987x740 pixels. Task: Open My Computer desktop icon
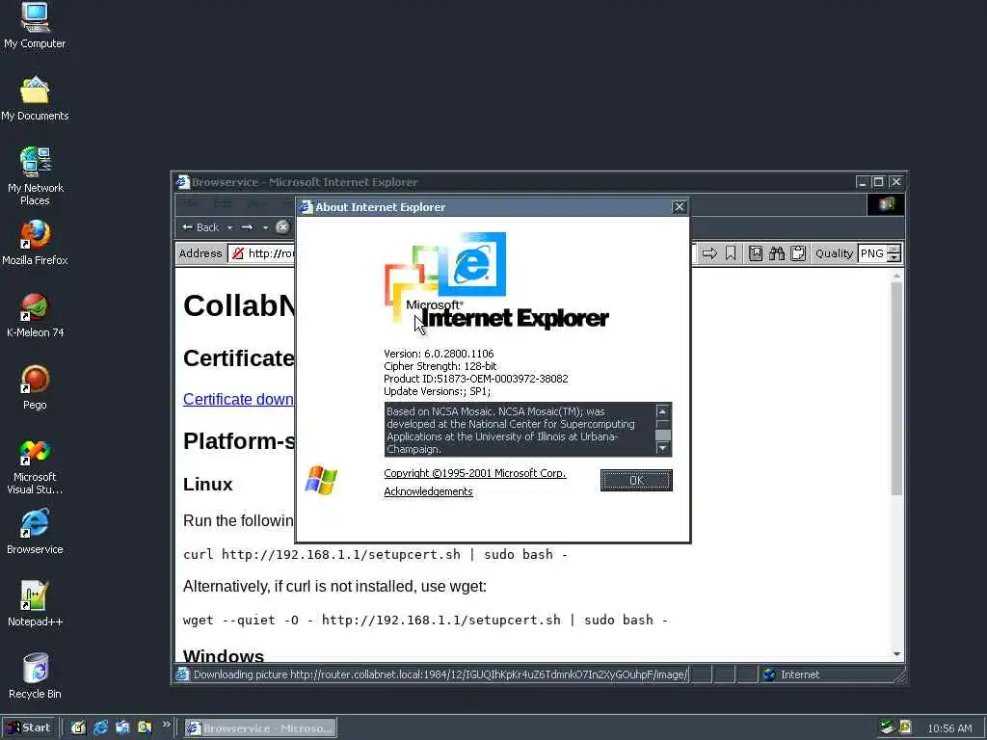tap(35, 25)
